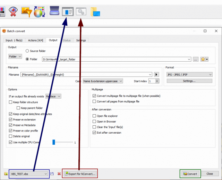This screenshot has width=222, height=180.
Task: Expand the JPG - JPEG / JFIF format dropdown
Action: click(x=189, y=74)
